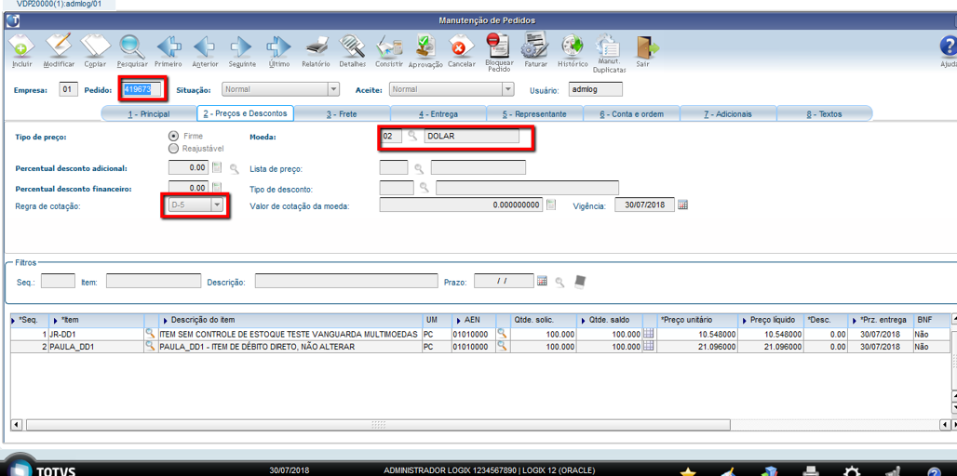Open Regra de cotação D-5 dropdown

(x=217, y=205)
